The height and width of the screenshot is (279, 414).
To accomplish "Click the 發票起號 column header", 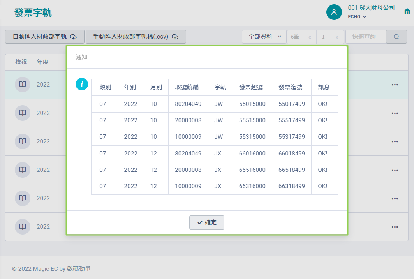I will pos(251,87).
